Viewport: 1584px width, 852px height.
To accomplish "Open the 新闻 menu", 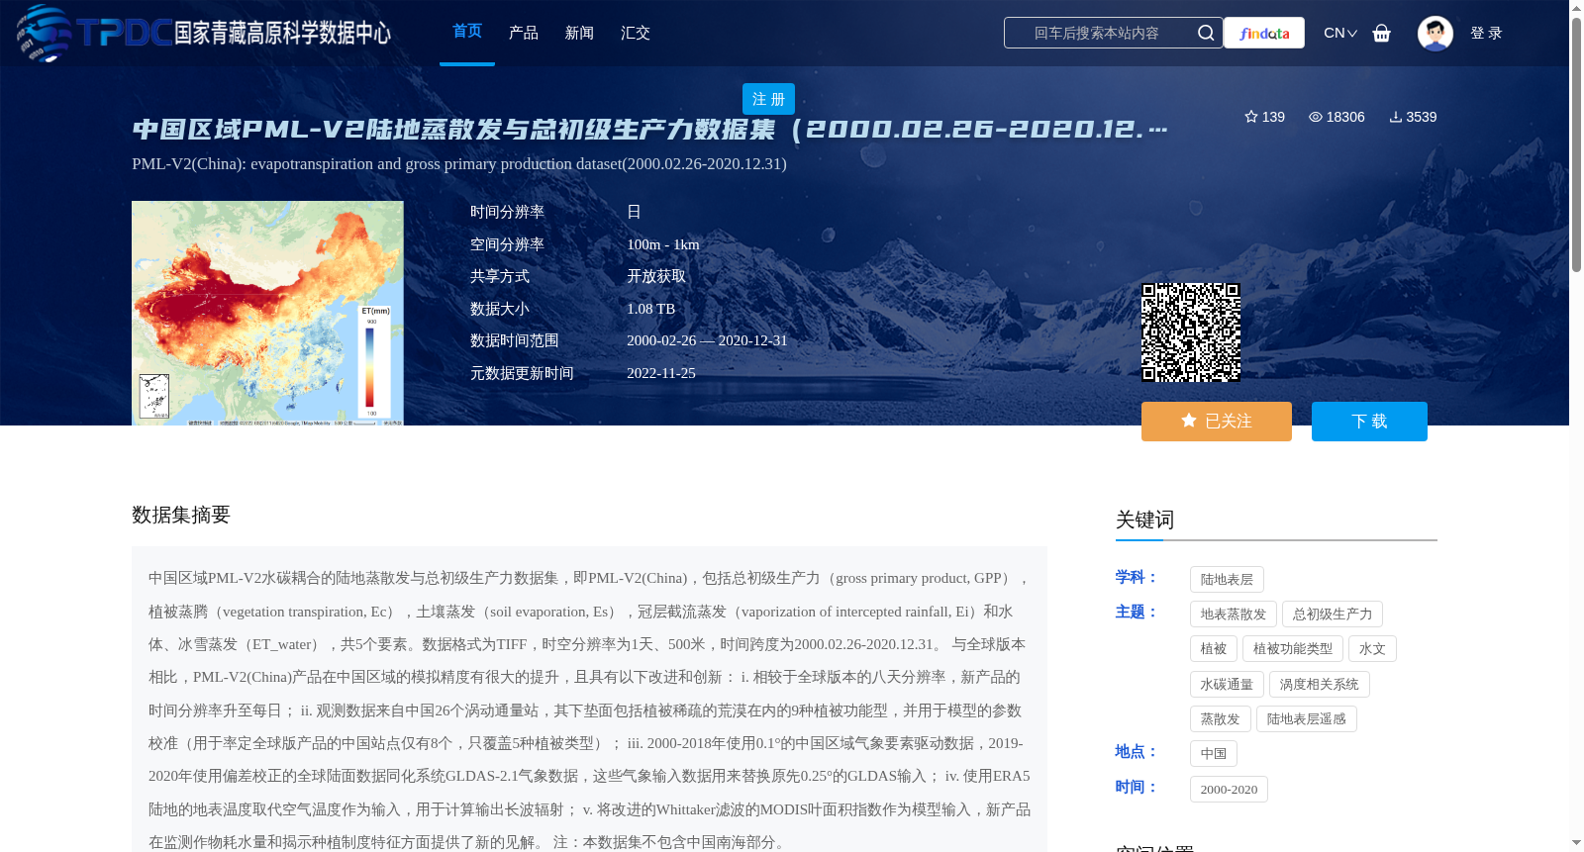I will (579, 33).
